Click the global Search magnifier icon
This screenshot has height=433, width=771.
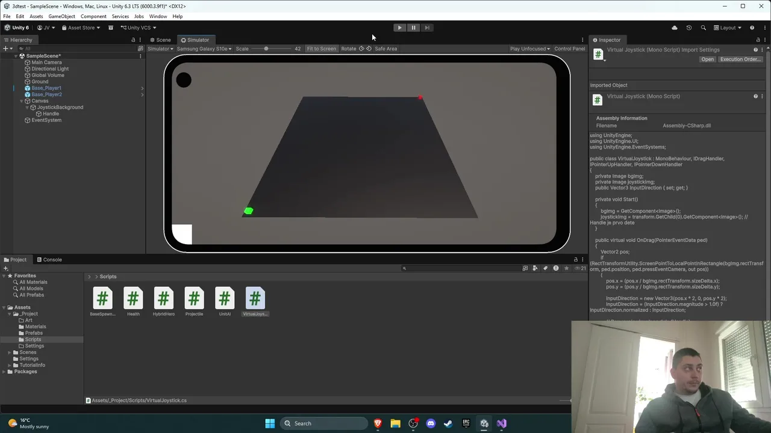[x=703, y=28]
